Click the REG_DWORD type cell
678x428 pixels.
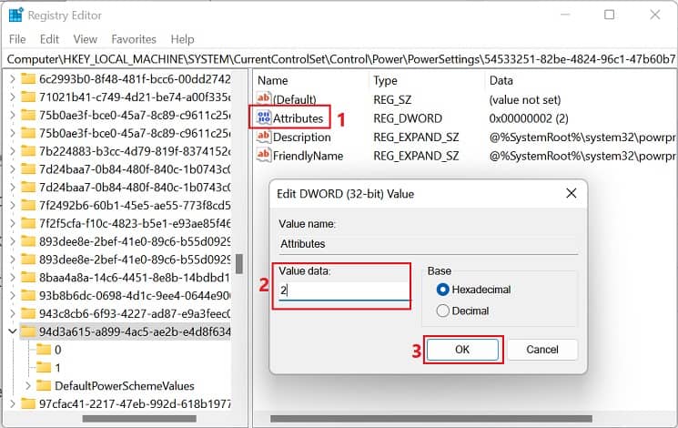point(408,118)
